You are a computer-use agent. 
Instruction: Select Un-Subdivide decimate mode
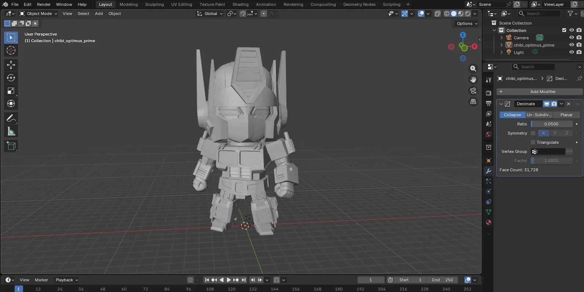click(539, 115)
